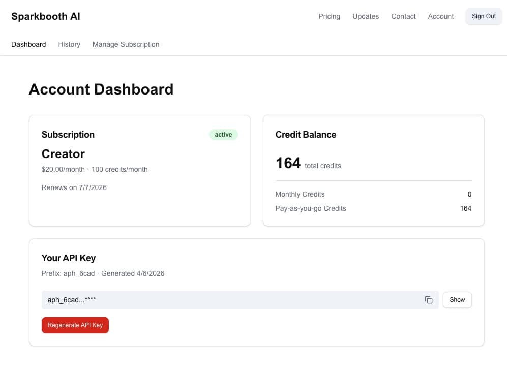This screenshot has width=507, height=375.
Task: Click the 164 total credits figure
Action: [288, 163]
